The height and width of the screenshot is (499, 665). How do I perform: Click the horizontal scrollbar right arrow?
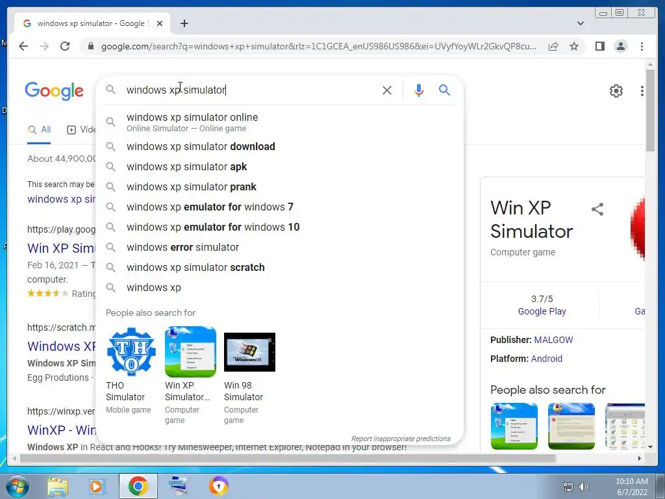coord(640,458)
